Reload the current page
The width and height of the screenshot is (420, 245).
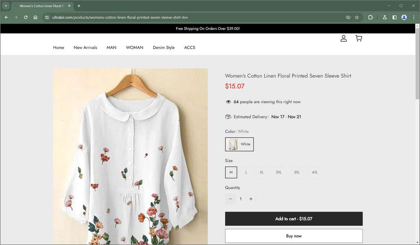tap(26, 17)
